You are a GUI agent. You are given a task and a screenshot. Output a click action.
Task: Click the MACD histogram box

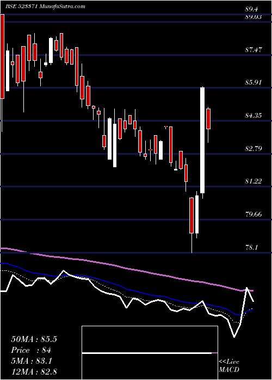point(150,353)
